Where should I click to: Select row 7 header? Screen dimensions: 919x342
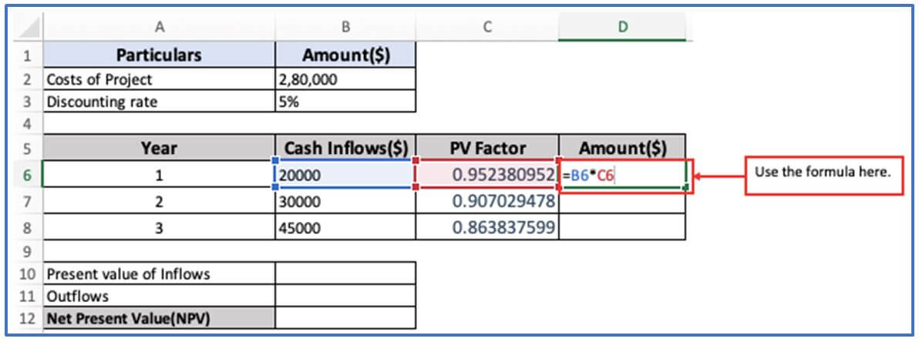(x=28, y=202)
